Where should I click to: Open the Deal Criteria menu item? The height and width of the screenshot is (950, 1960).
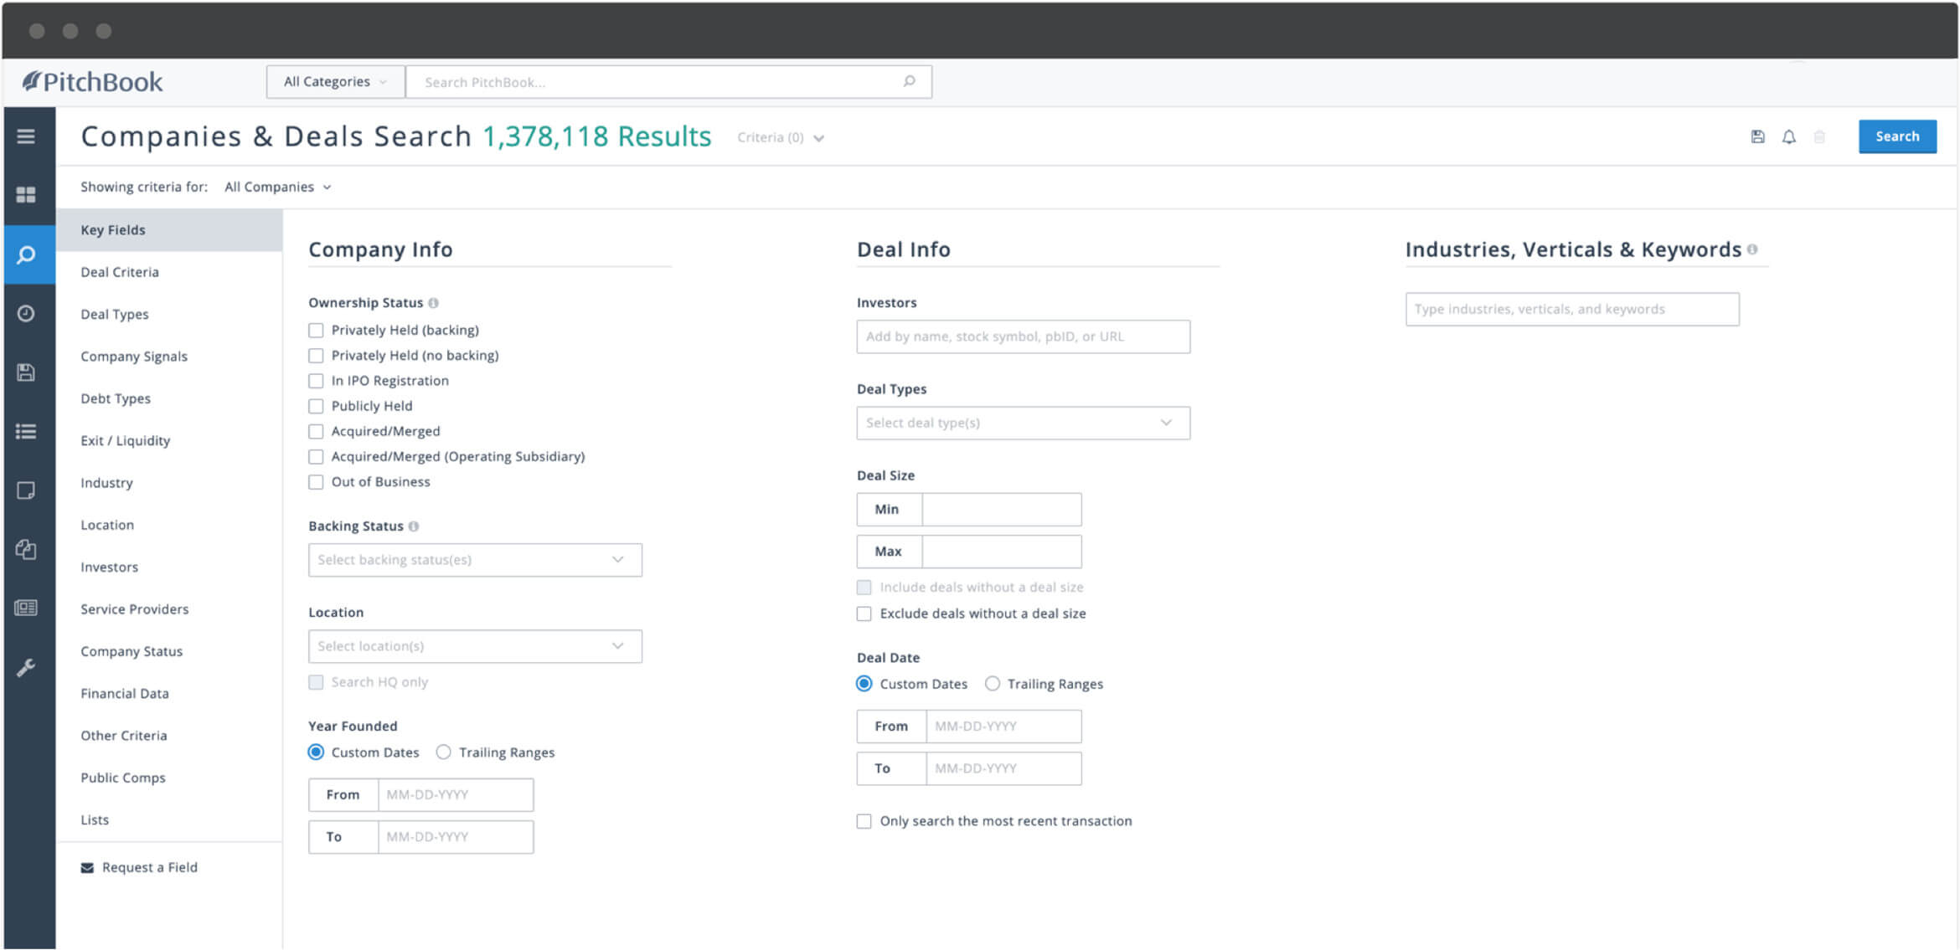pyautogui.click(x=120, y=272)
